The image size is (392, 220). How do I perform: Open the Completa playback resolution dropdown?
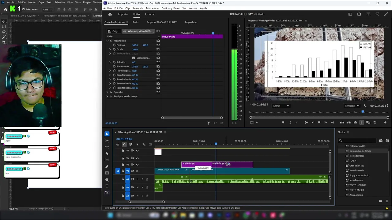(x=352, y=106)
